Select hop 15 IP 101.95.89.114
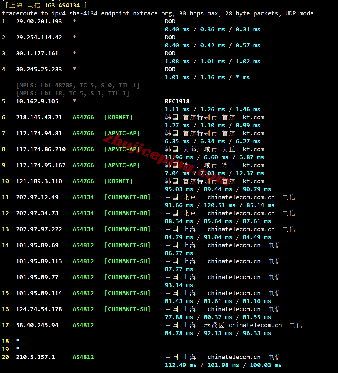 pyautogui.click(x=39, y=293)
